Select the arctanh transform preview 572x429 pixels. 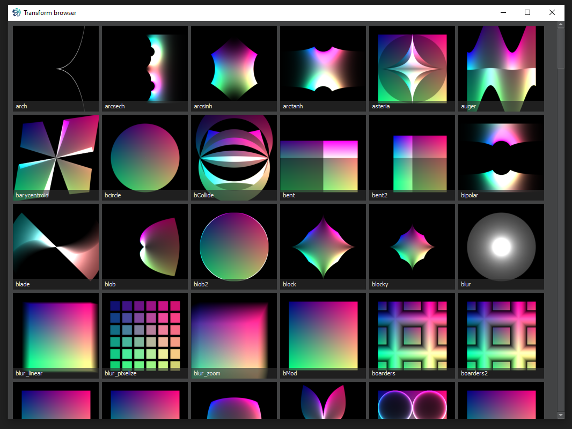coord(323,69)
